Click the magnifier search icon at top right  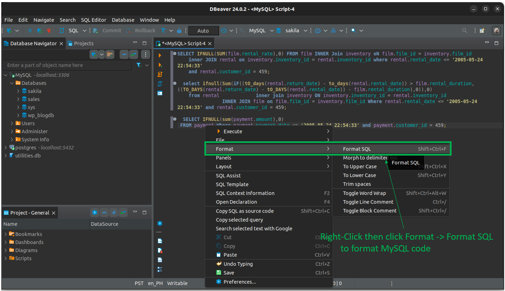click(x=465, y=31)
